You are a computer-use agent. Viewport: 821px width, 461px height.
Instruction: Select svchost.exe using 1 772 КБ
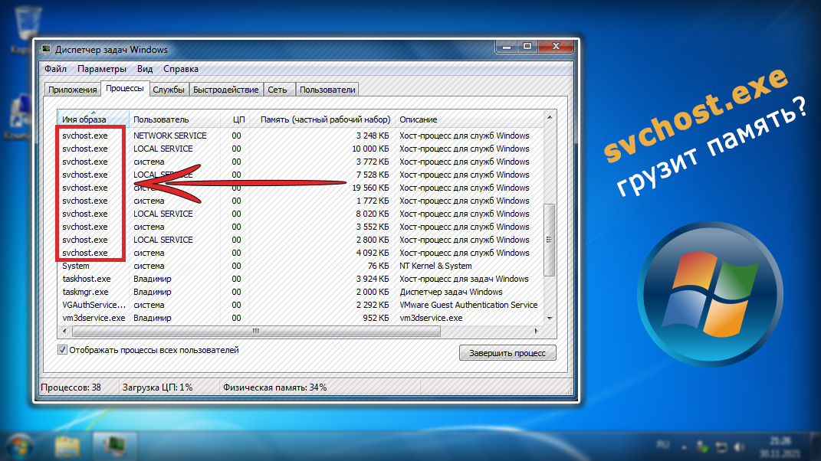(x=300, y=201)
